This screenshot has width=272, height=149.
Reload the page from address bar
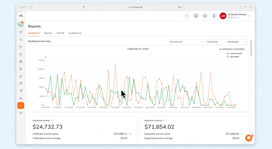(x=182, y=7)
